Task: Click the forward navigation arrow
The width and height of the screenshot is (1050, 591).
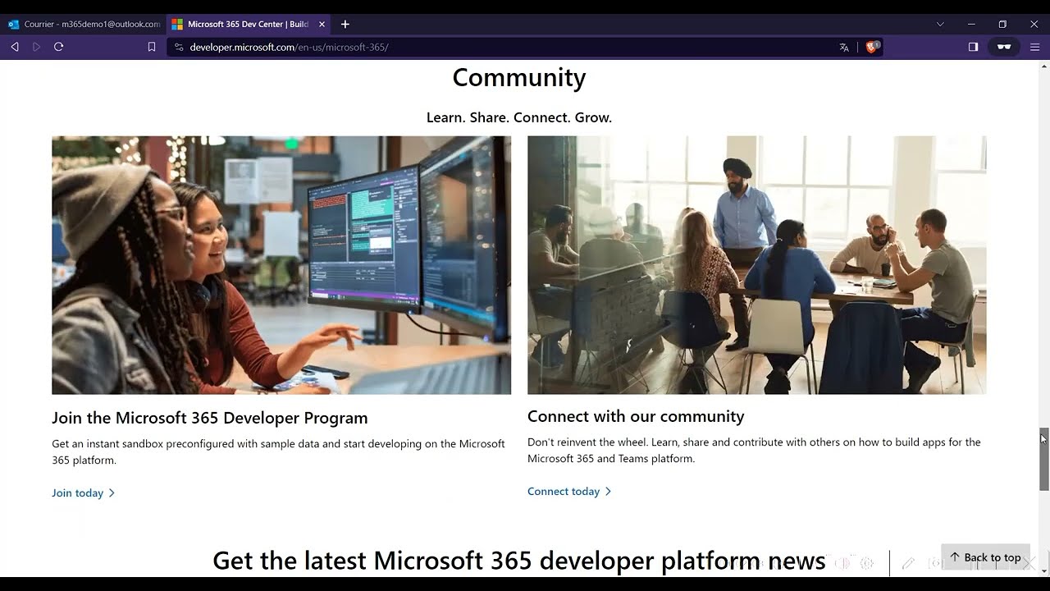Action: pyautogui.click(x=36, y=47)
